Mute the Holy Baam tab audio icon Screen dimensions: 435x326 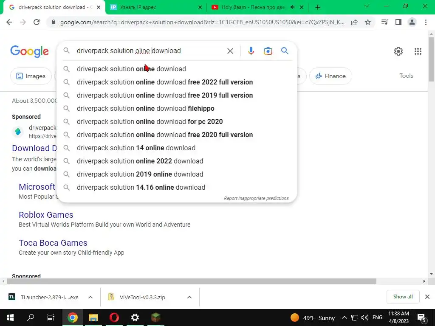coord(292,7)
